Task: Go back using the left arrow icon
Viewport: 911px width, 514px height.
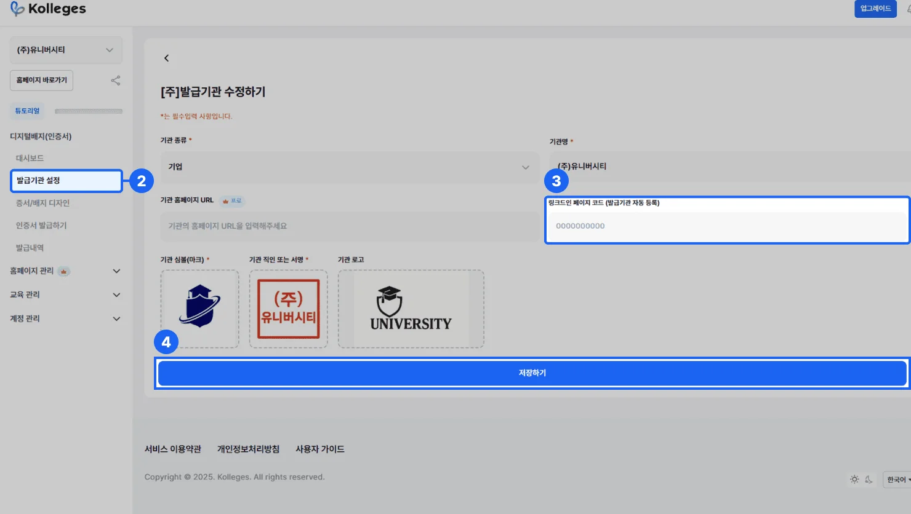Action: click(166, 58)
